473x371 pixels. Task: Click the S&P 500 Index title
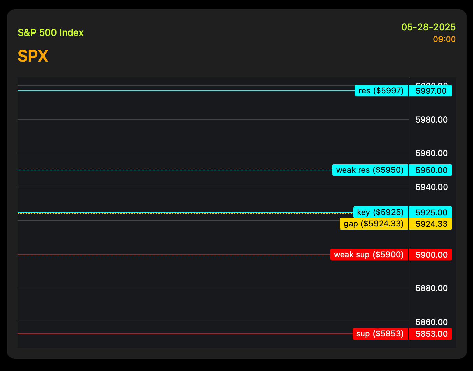click(50, 33)
